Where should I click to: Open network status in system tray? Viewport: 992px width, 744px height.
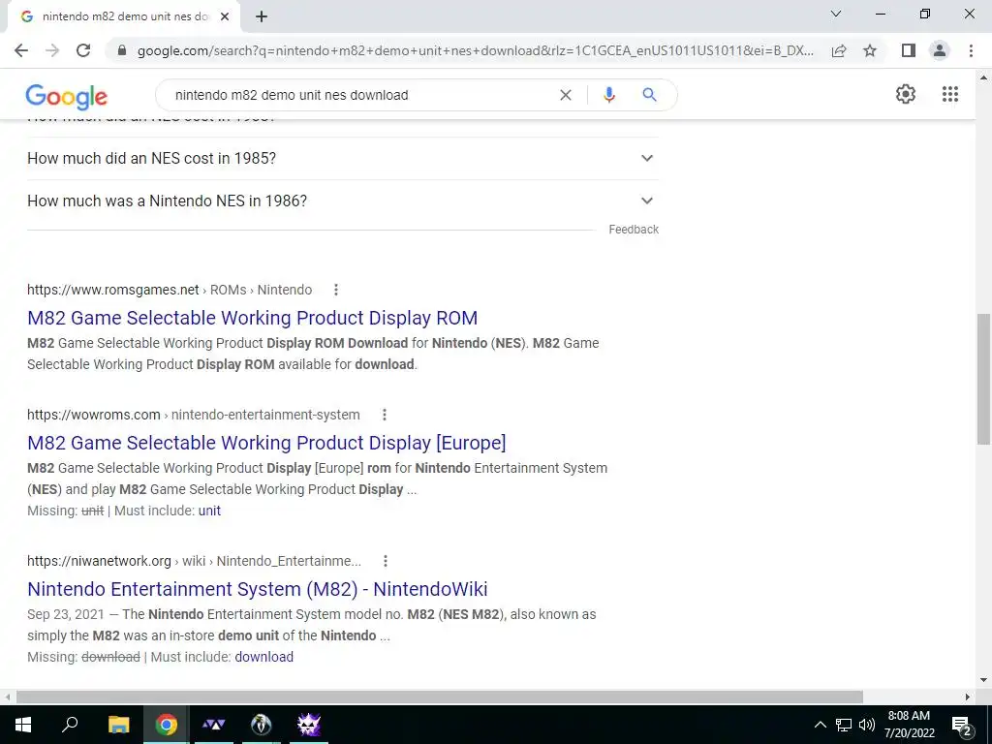tap(844, 725)
